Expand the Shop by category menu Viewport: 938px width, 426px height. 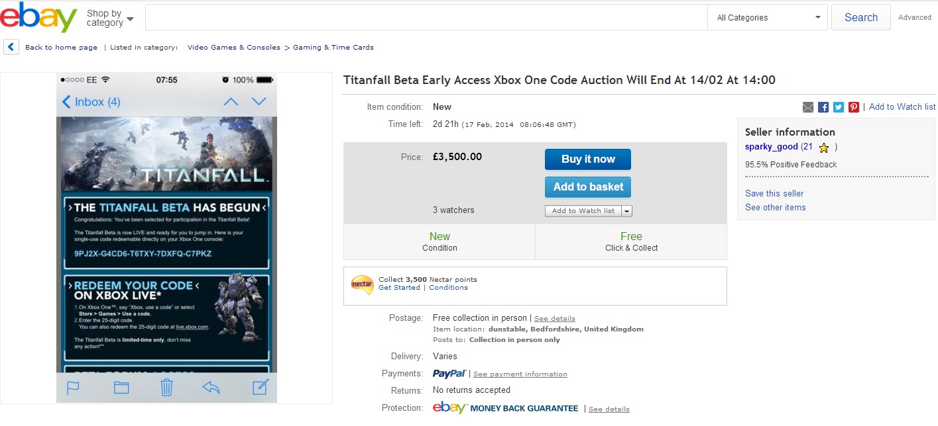tap(109, 18)
